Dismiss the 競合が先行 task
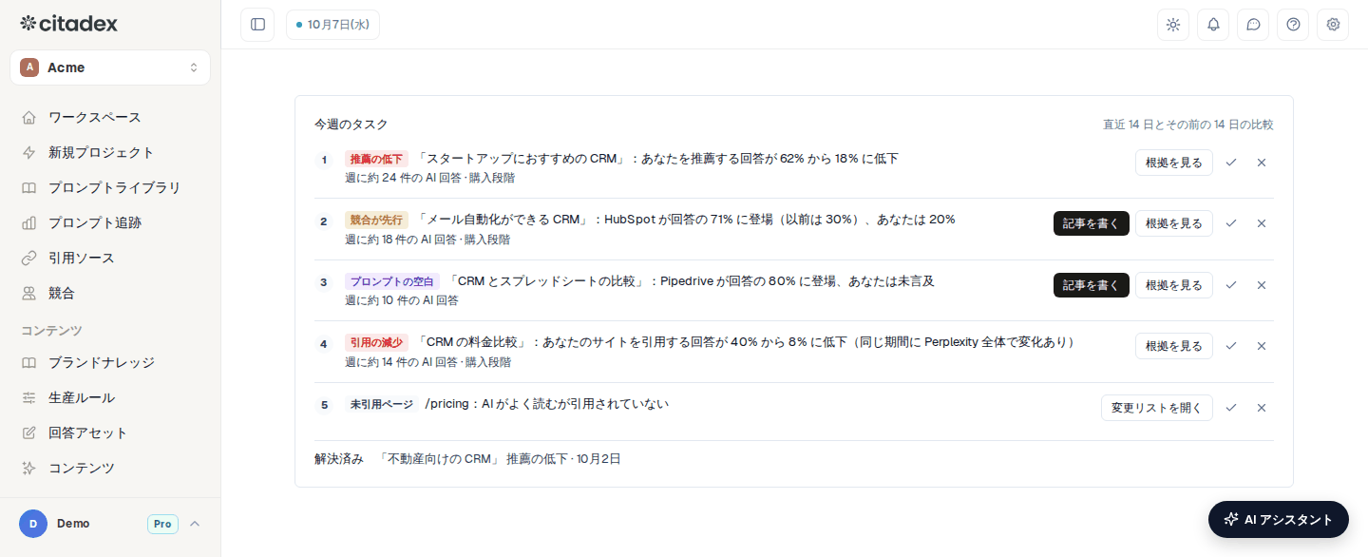This screenshot has height=557, width=1368. tap(1262, 223)
